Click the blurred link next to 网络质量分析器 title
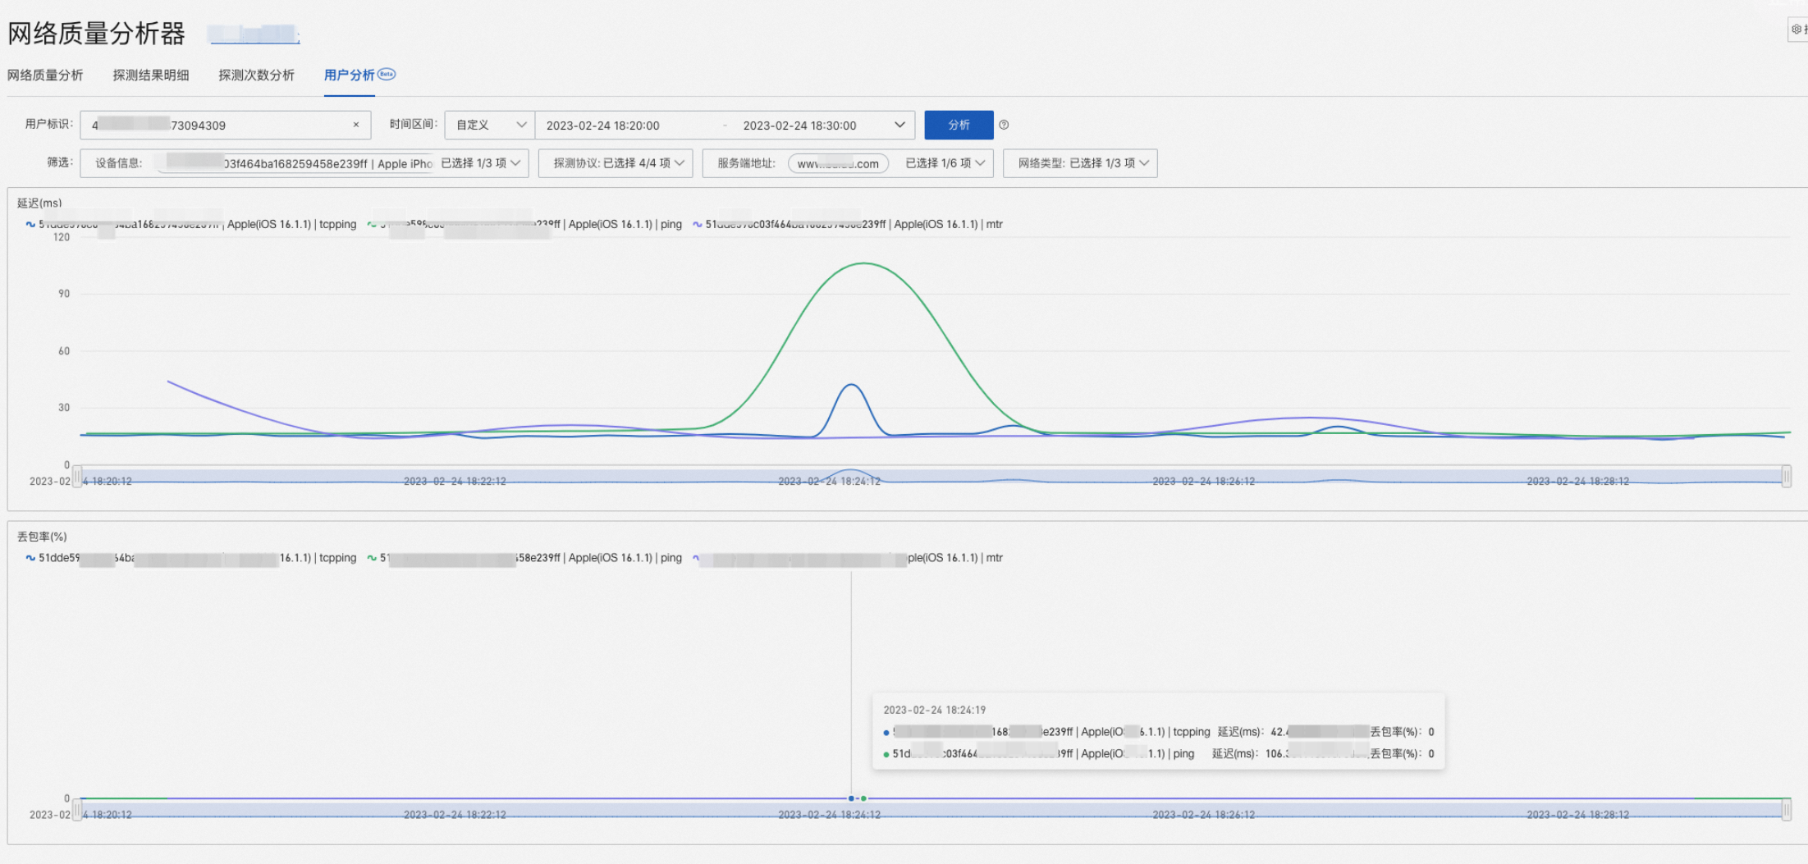This screenshot has width=1808, height=864. click(x=254, y=34)
